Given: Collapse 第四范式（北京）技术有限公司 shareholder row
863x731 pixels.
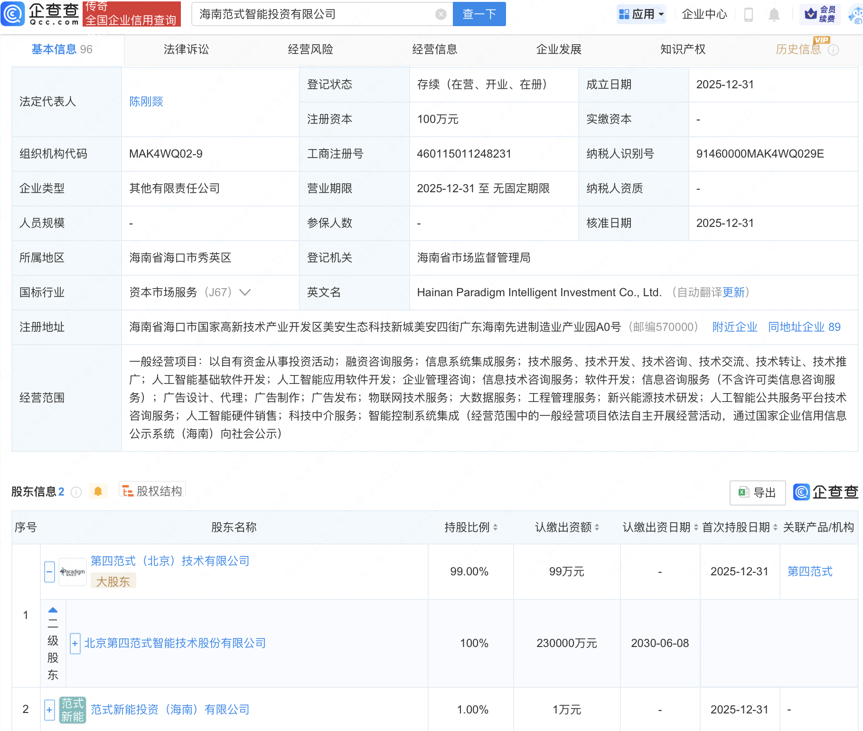Looking at the screenshot, I should click(x=49, y=572).
